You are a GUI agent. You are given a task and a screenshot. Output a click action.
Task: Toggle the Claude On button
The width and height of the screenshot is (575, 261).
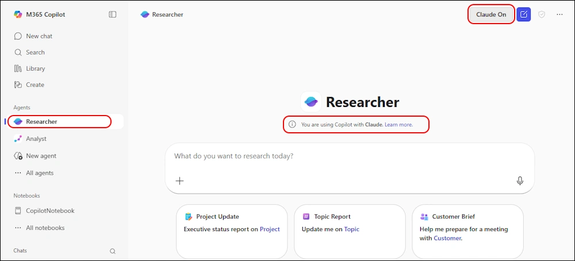491,14
